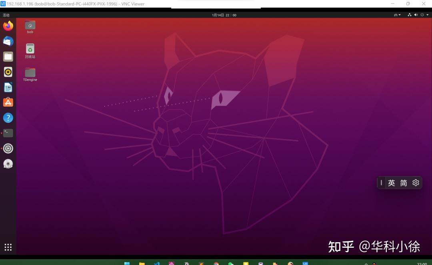Click the DVD disc icon in dock
The width and height of the screenshot is (432, 265).
coord(8,164)
